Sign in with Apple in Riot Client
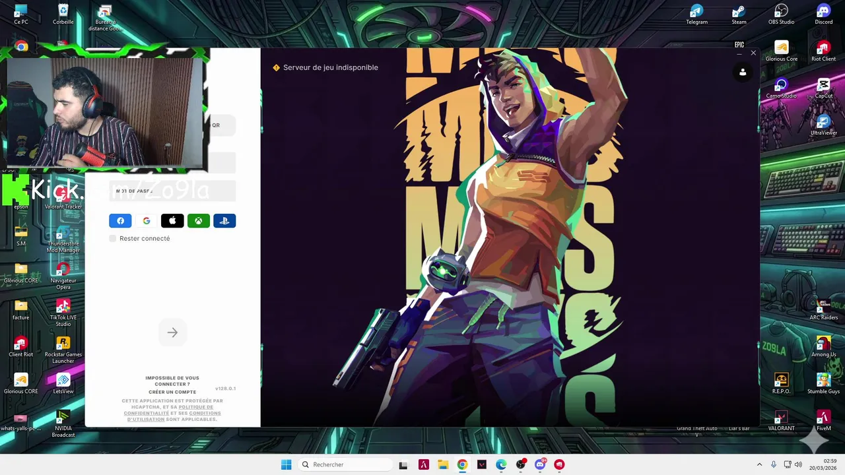845x475 pixels. 172,221
